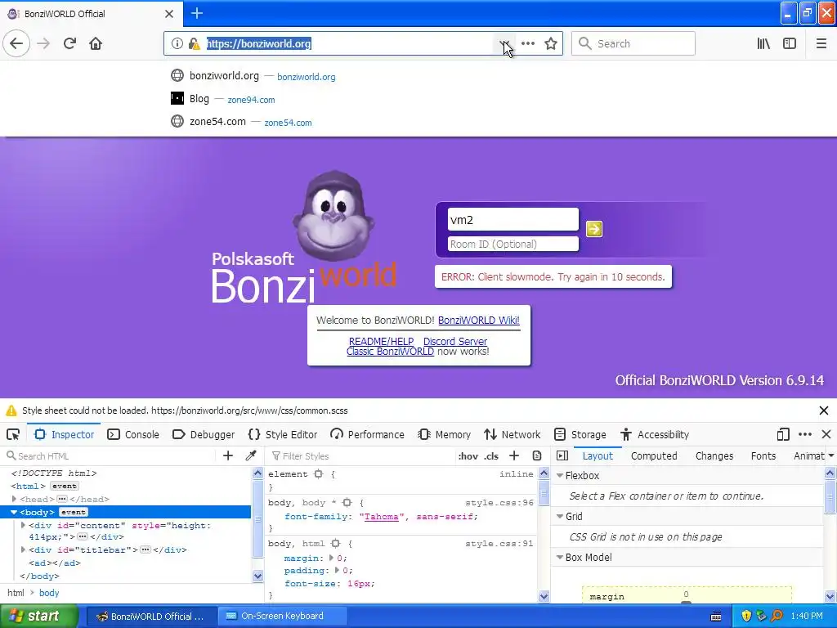This screenshot has height=628, width=837.
Task: Grab a color with the eyedropper
Action: click(250, 455)
